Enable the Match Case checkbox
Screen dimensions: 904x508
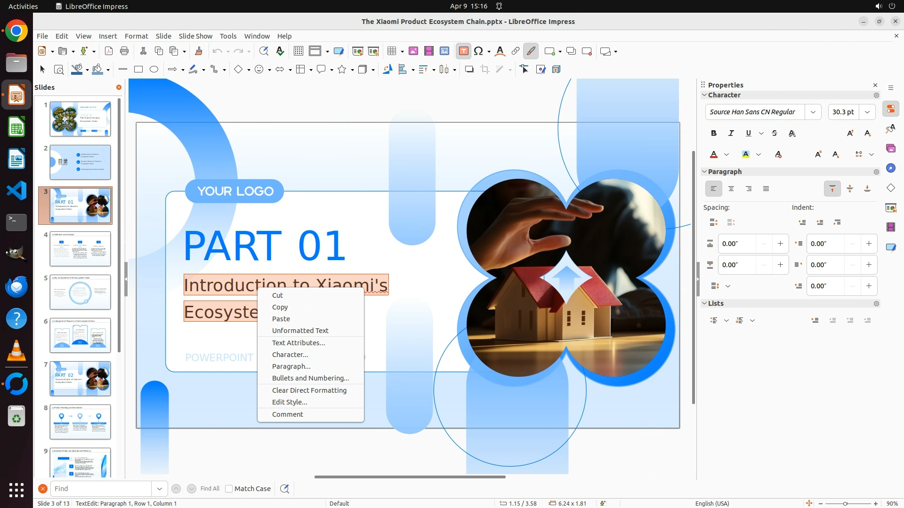point(229,489)
